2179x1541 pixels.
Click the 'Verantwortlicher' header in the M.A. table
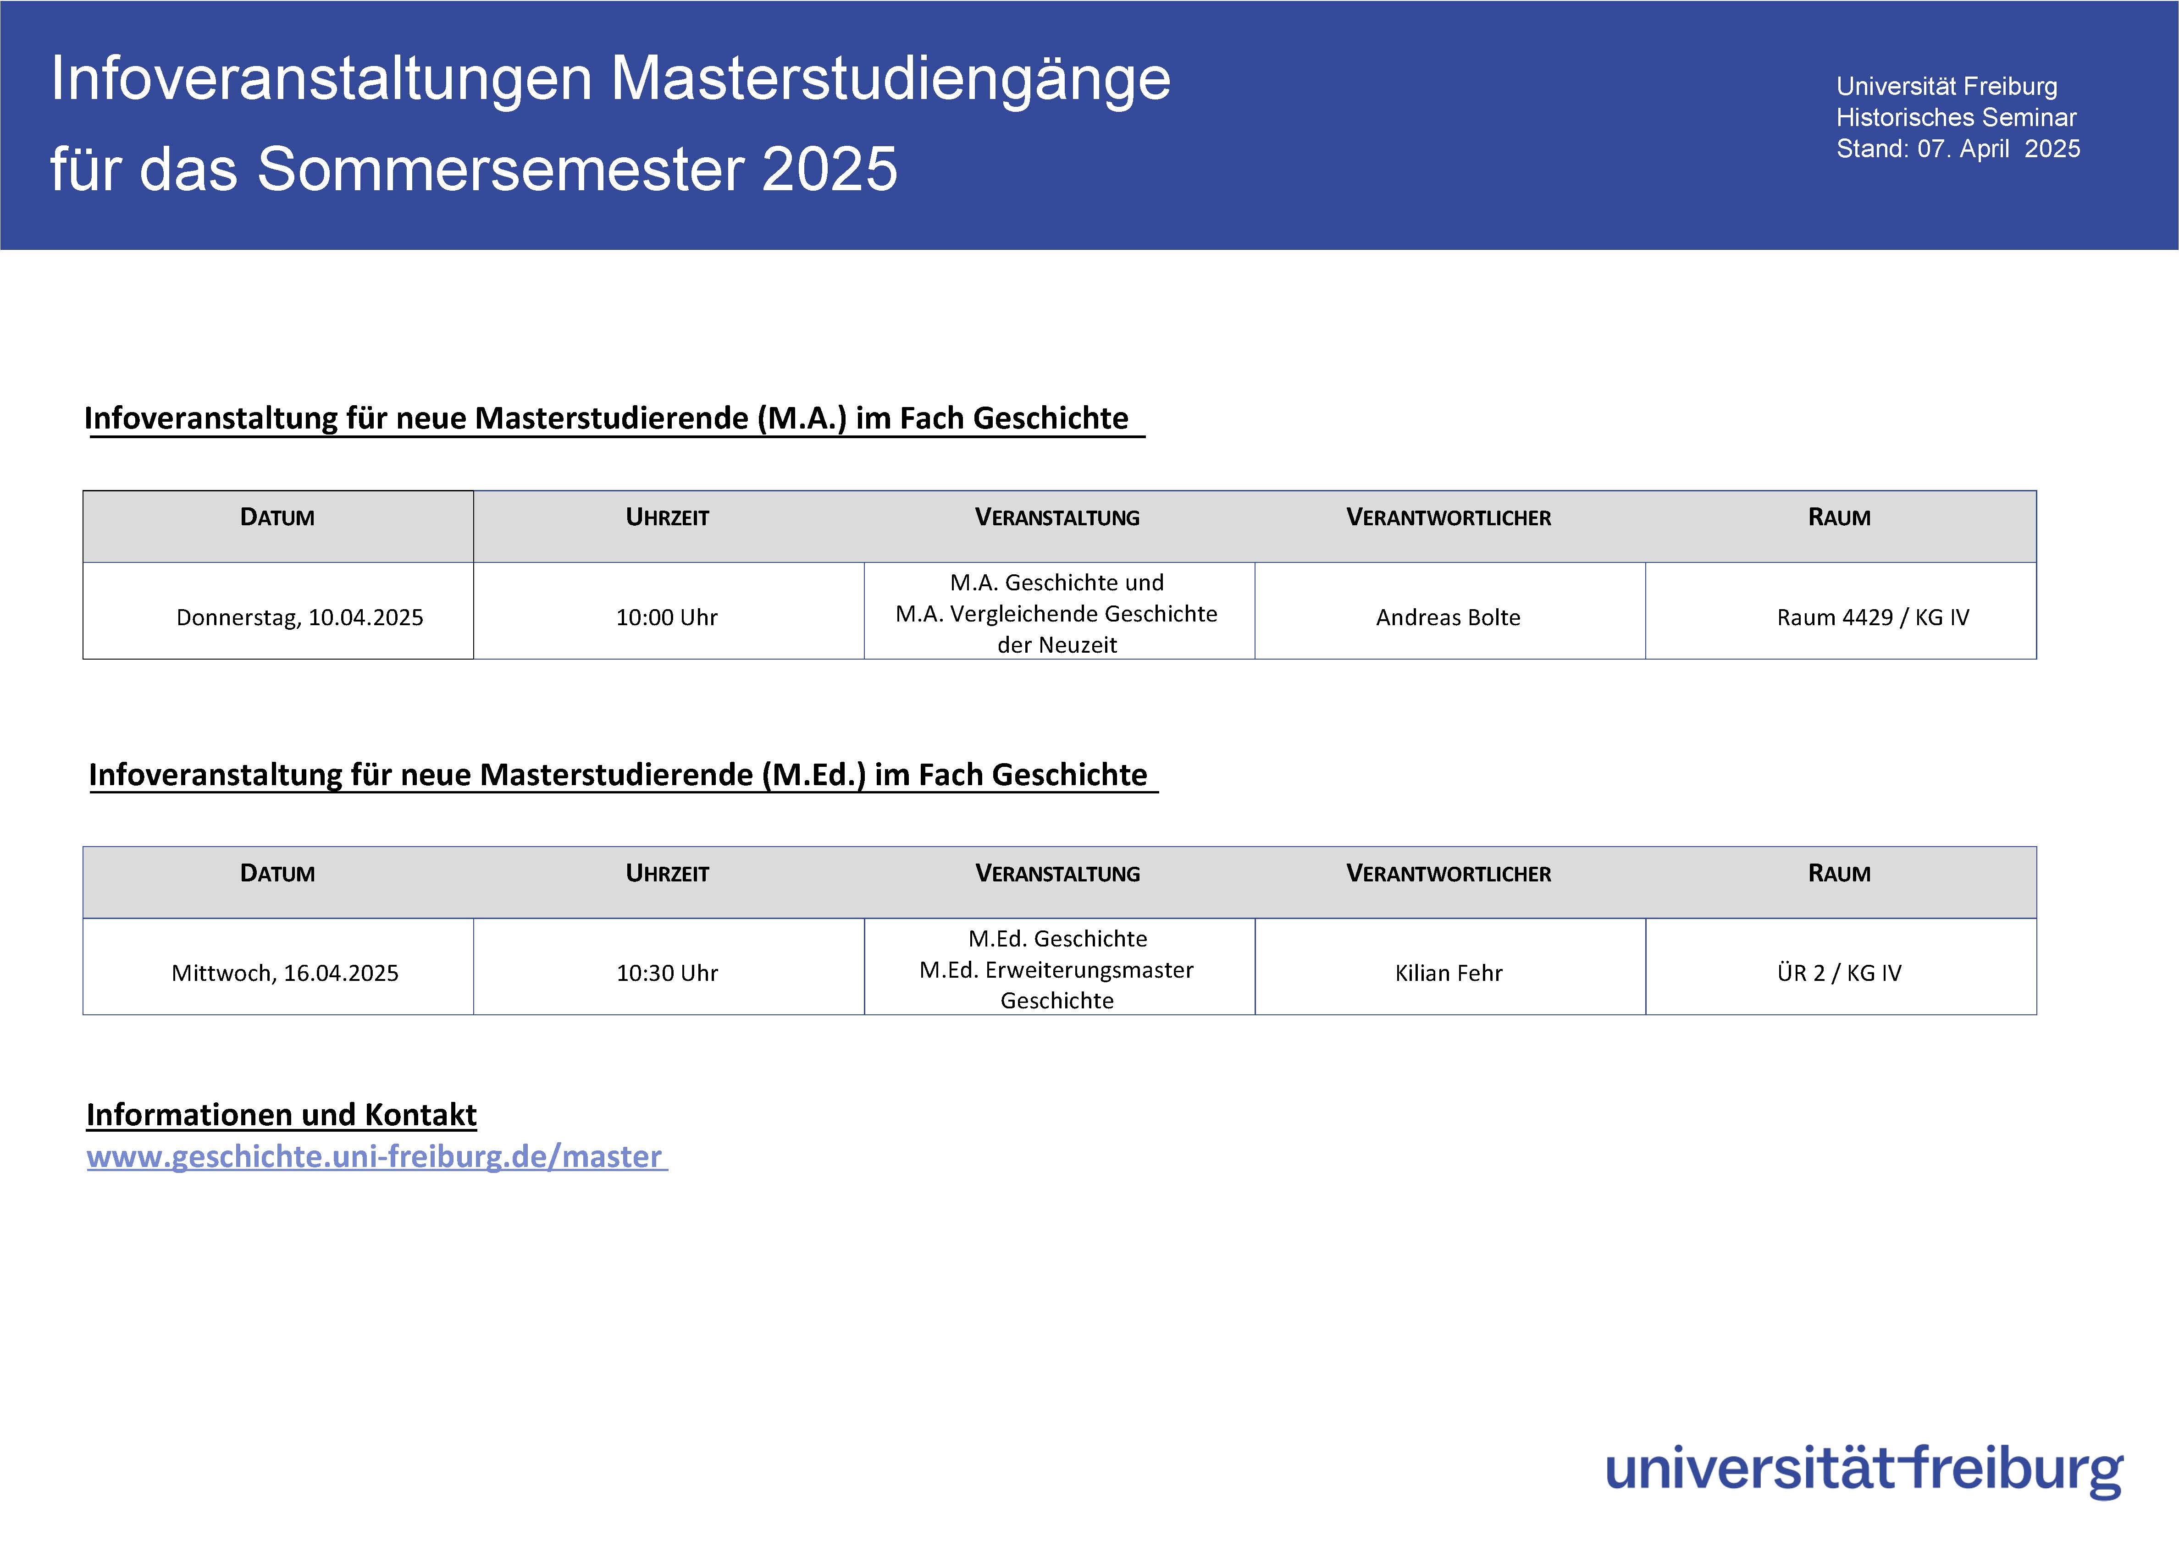pos(1448,517)
